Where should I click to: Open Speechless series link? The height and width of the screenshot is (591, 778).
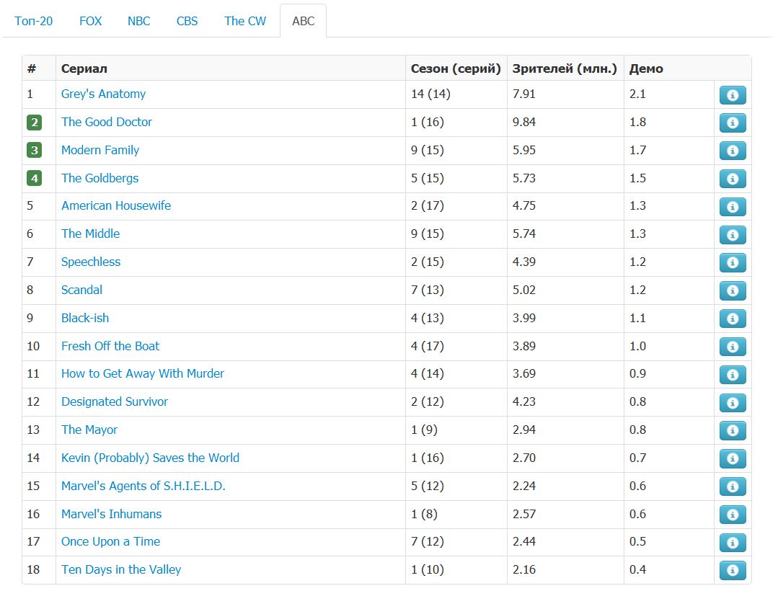(x=91, y=262)
